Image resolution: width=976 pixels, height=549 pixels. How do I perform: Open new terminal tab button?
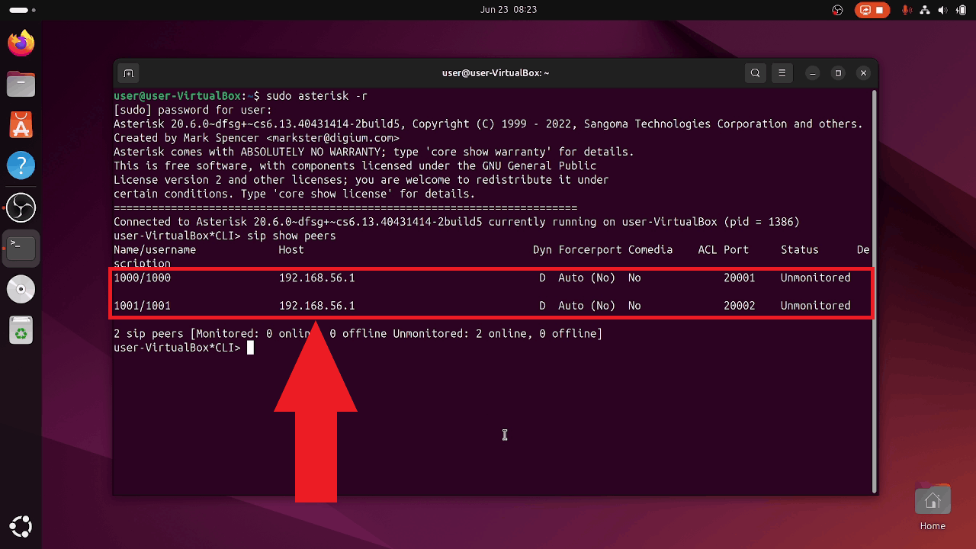tap(128, 73)
